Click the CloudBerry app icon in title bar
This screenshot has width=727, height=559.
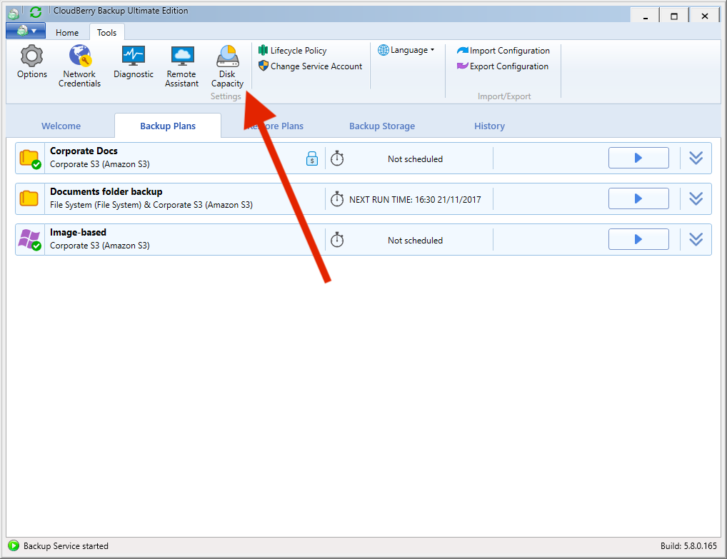pos(14,14)
